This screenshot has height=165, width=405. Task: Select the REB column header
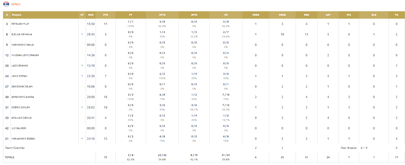click(x=306, y=15)
